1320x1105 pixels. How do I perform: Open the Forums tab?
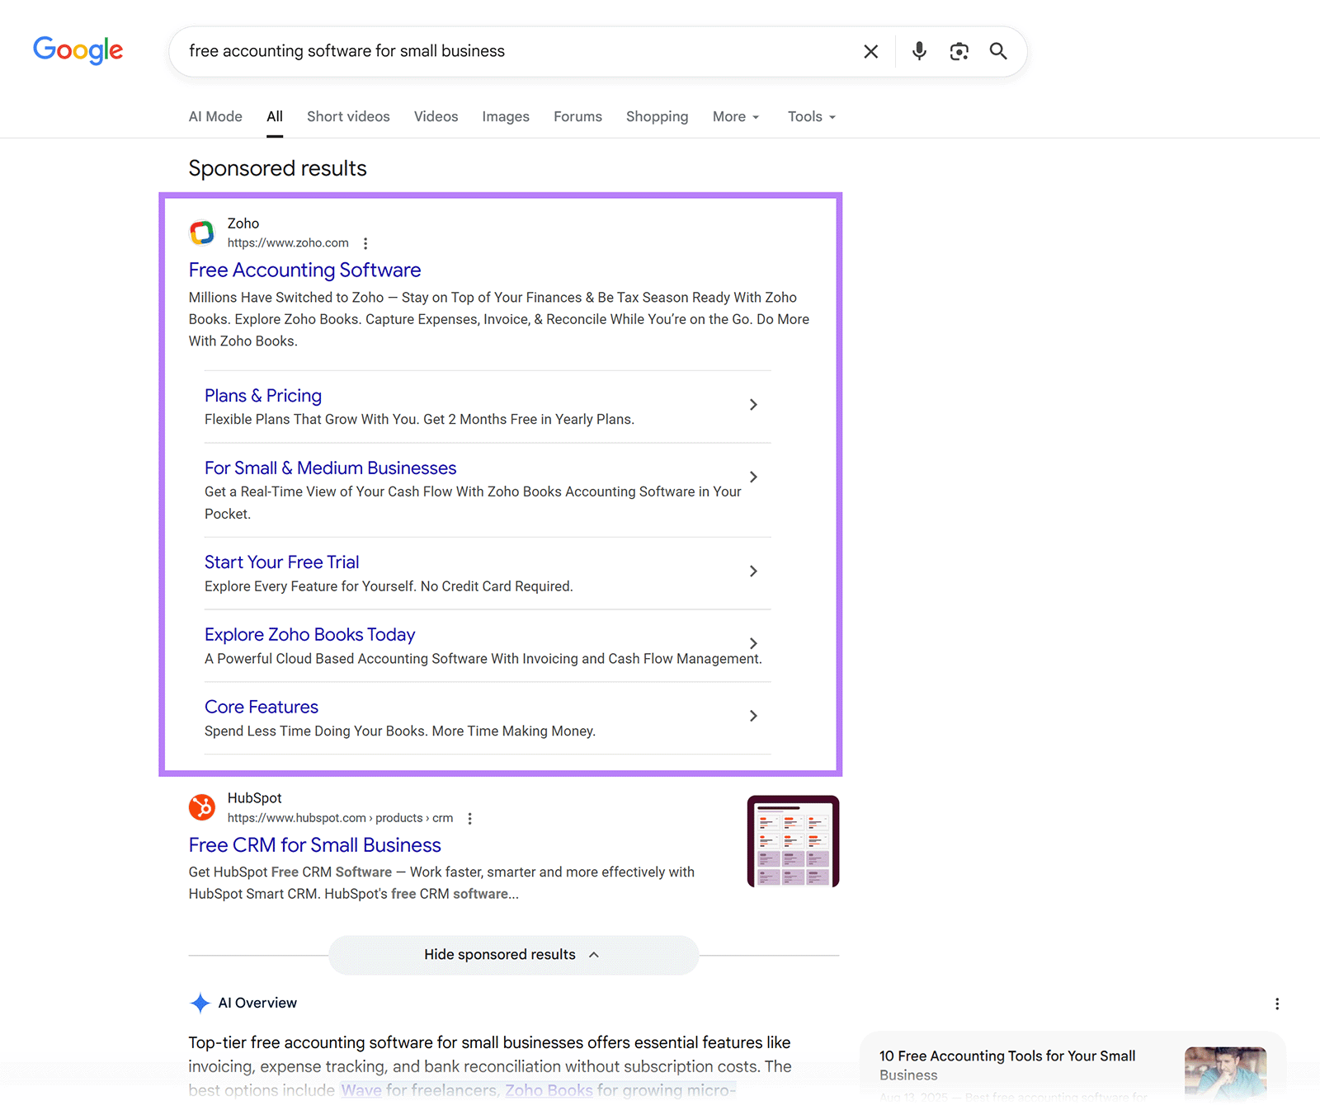577,116
